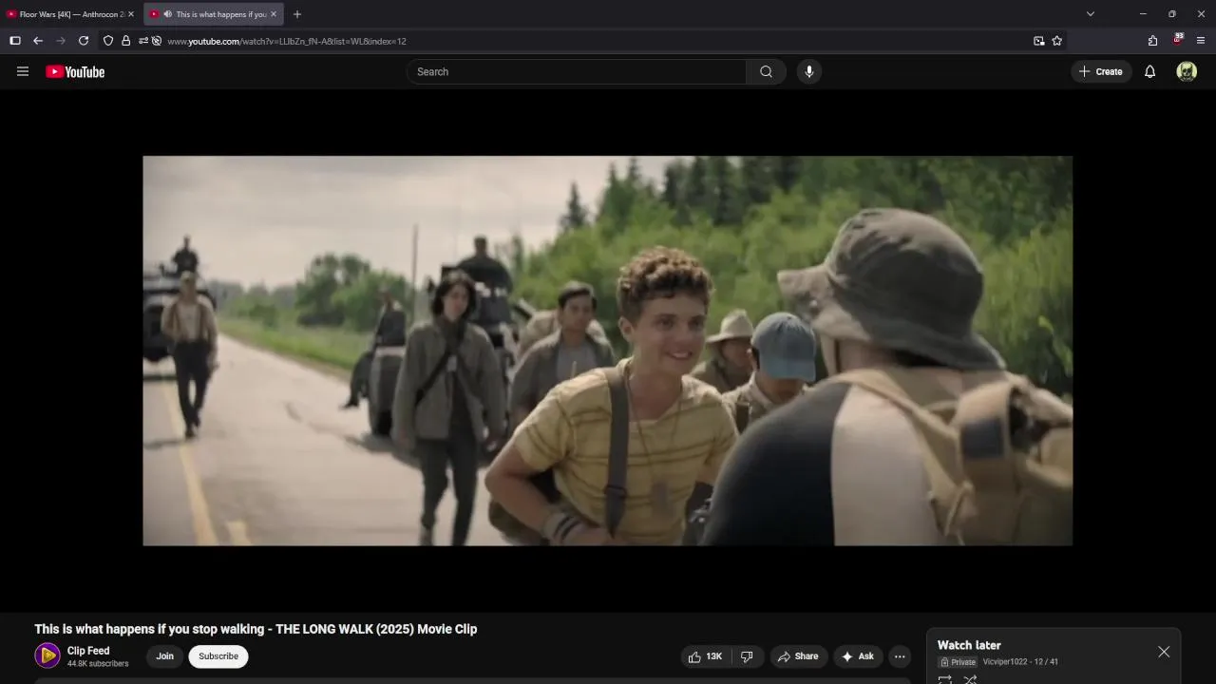Viewport: 1216px width, 684px height.
Task: Open site permissions icon in address bar
Action: [x=142, y=41]
